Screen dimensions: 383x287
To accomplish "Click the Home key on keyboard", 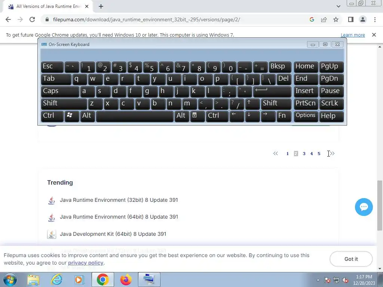I will [x=306, y=67].
